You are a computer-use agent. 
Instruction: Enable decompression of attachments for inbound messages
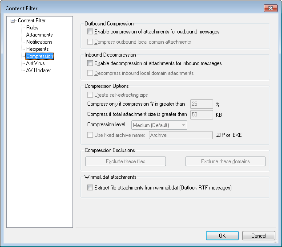(x=90, y=63)
